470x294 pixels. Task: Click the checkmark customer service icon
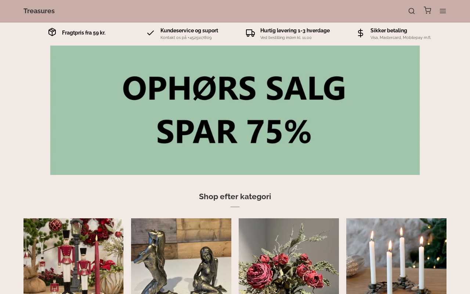[x=151, y=33]
